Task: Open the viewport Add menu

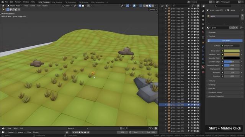Action: point(39,6)
